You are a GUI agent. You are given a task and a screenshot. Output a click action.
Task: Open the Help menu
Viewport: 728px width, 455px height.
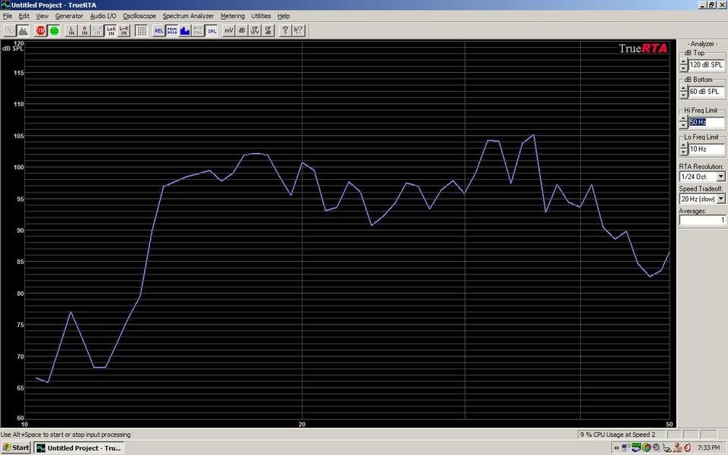point(284,16)
